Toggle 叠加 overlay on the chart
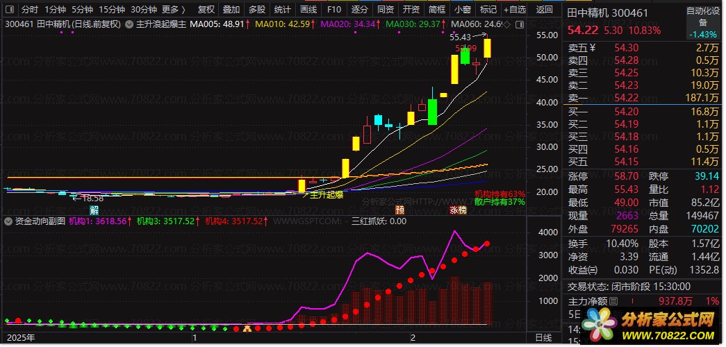The height and width of the screenshot is (347, 726). 231,10
